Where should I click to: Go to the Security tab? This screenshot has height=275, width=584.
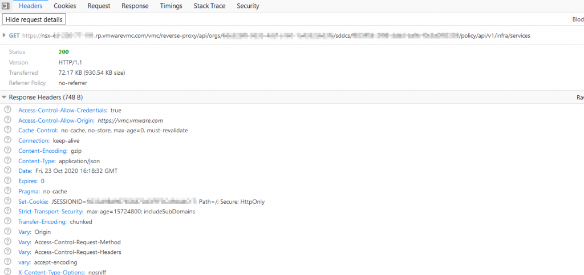click(x=248, y=6)
